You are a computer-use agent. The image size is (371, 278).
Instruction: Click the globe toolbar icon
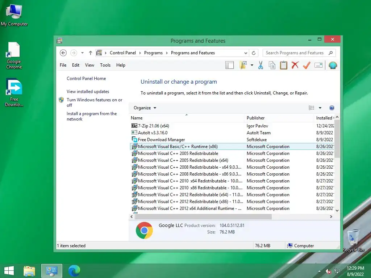coord(333,65)
